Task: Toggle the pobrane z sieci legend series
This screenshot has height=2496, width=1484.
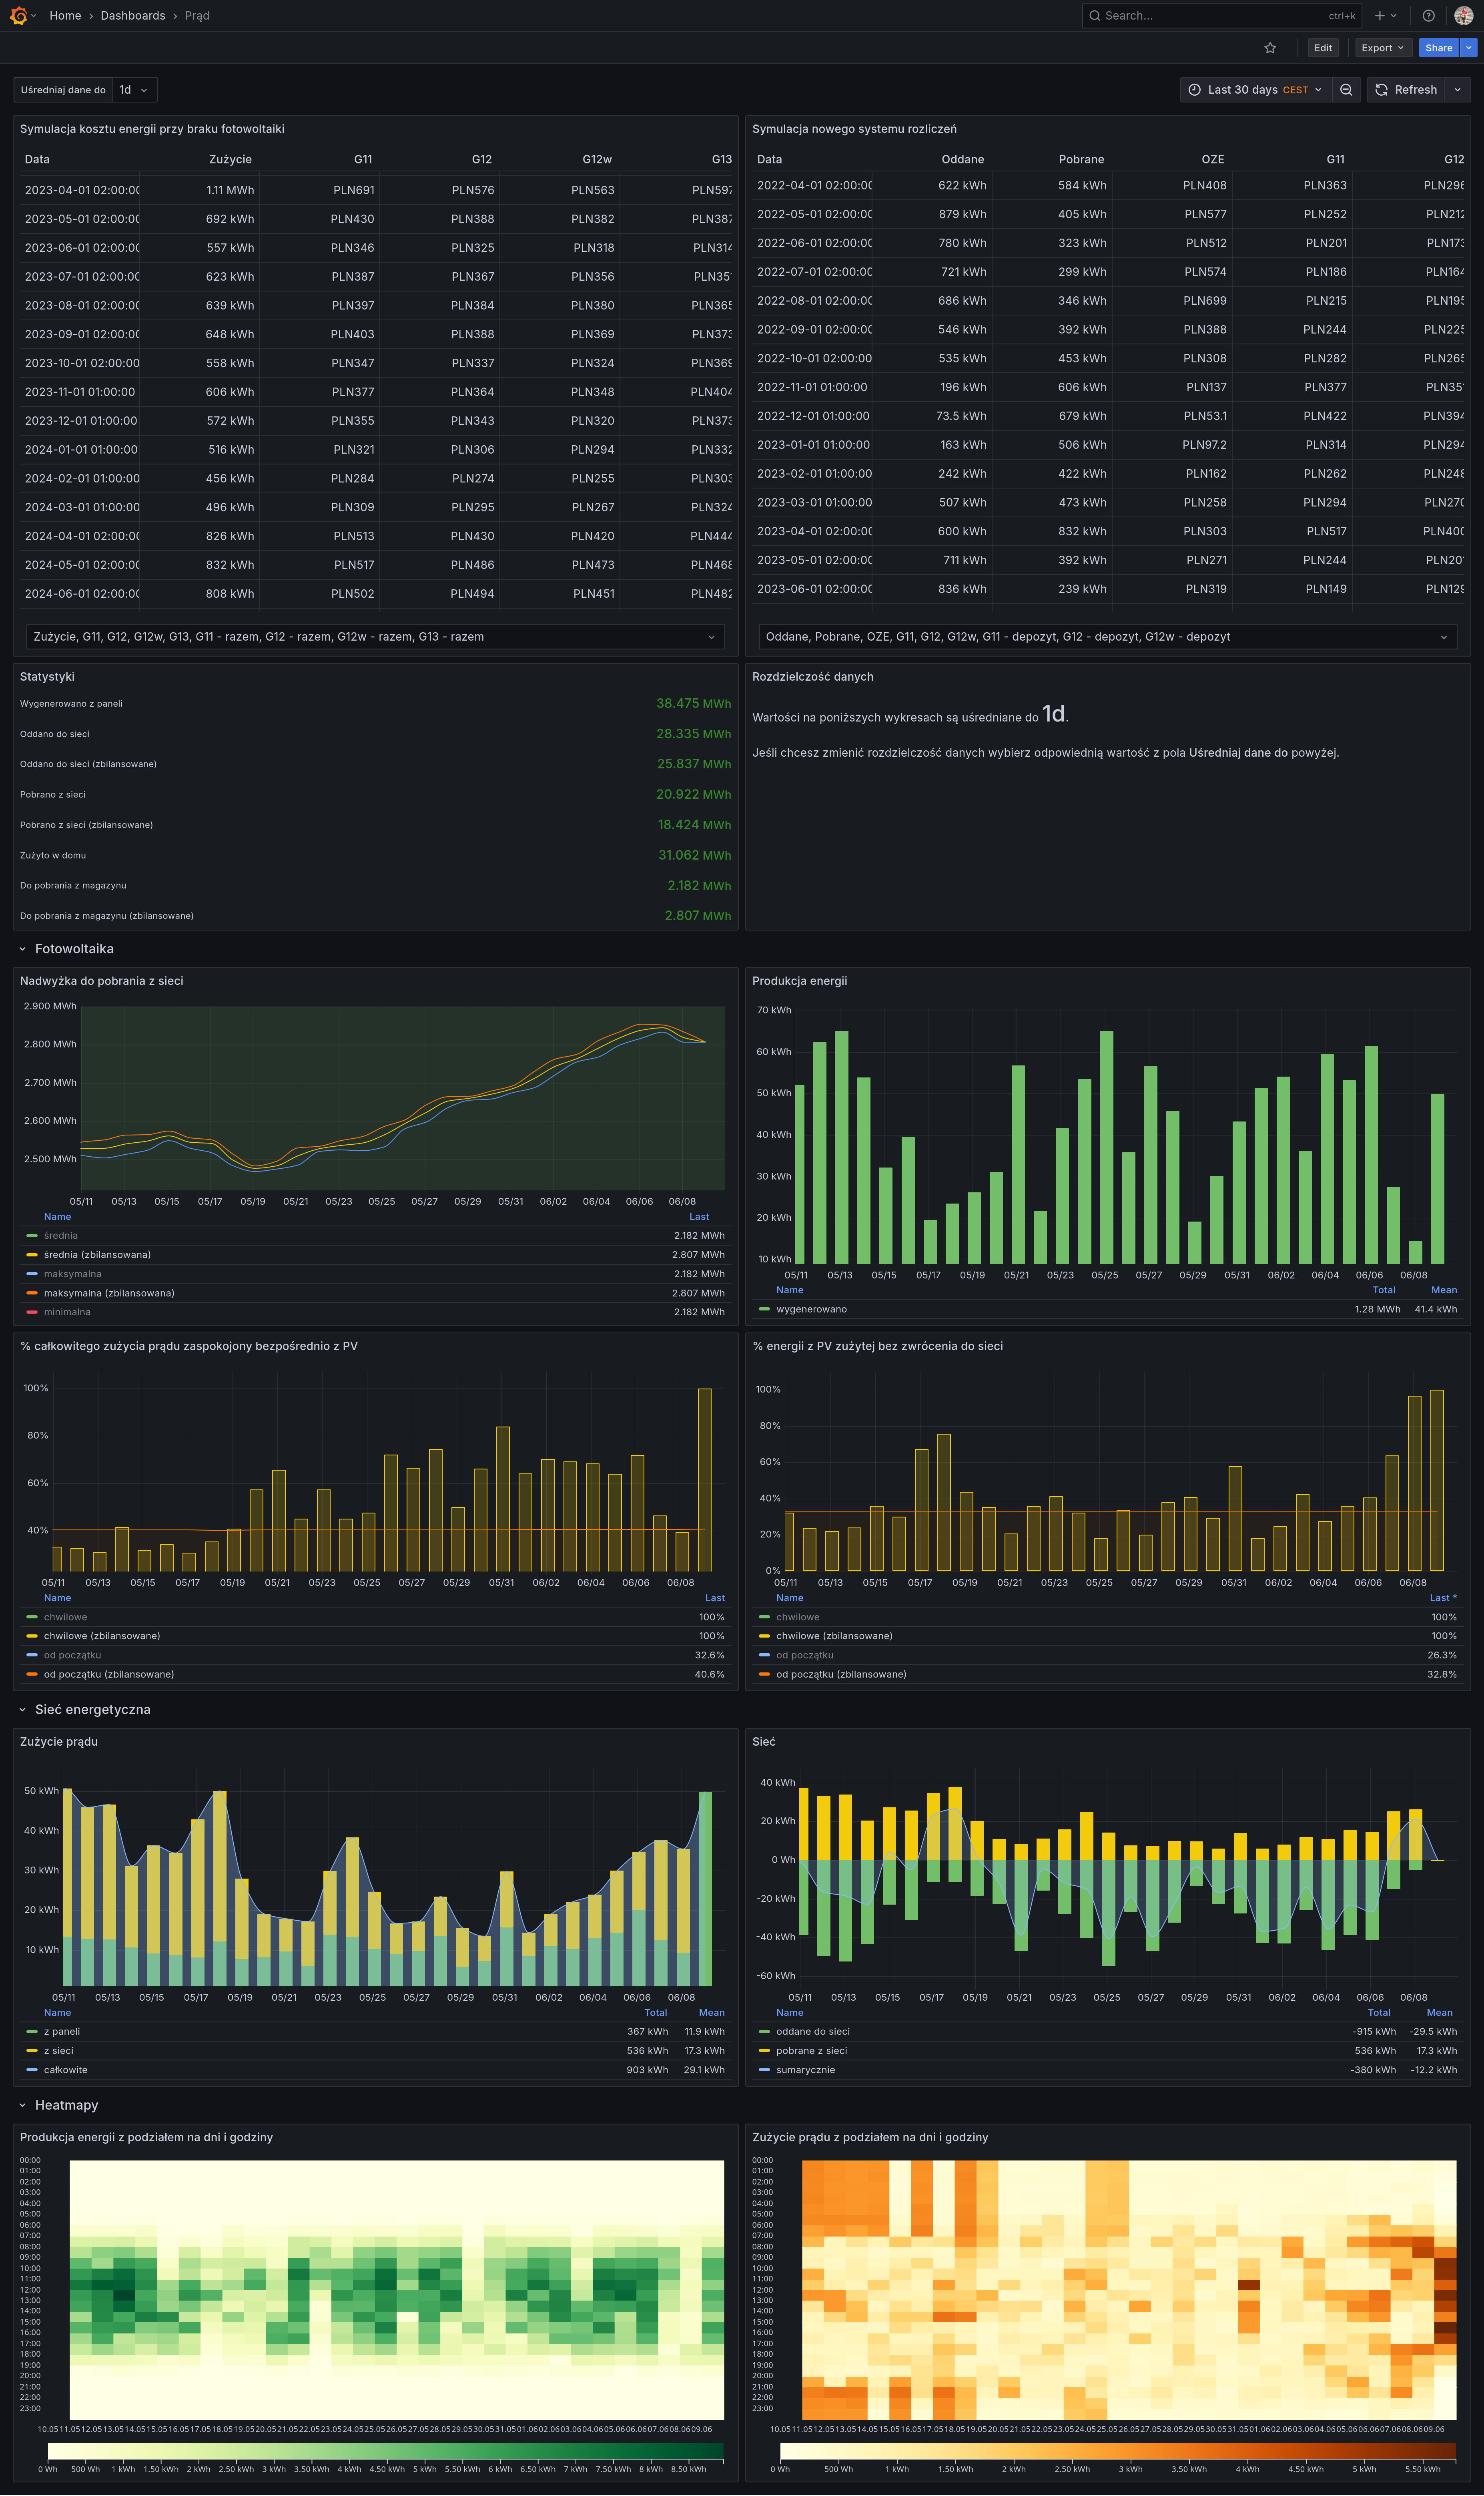Action: click(812, 2050)
